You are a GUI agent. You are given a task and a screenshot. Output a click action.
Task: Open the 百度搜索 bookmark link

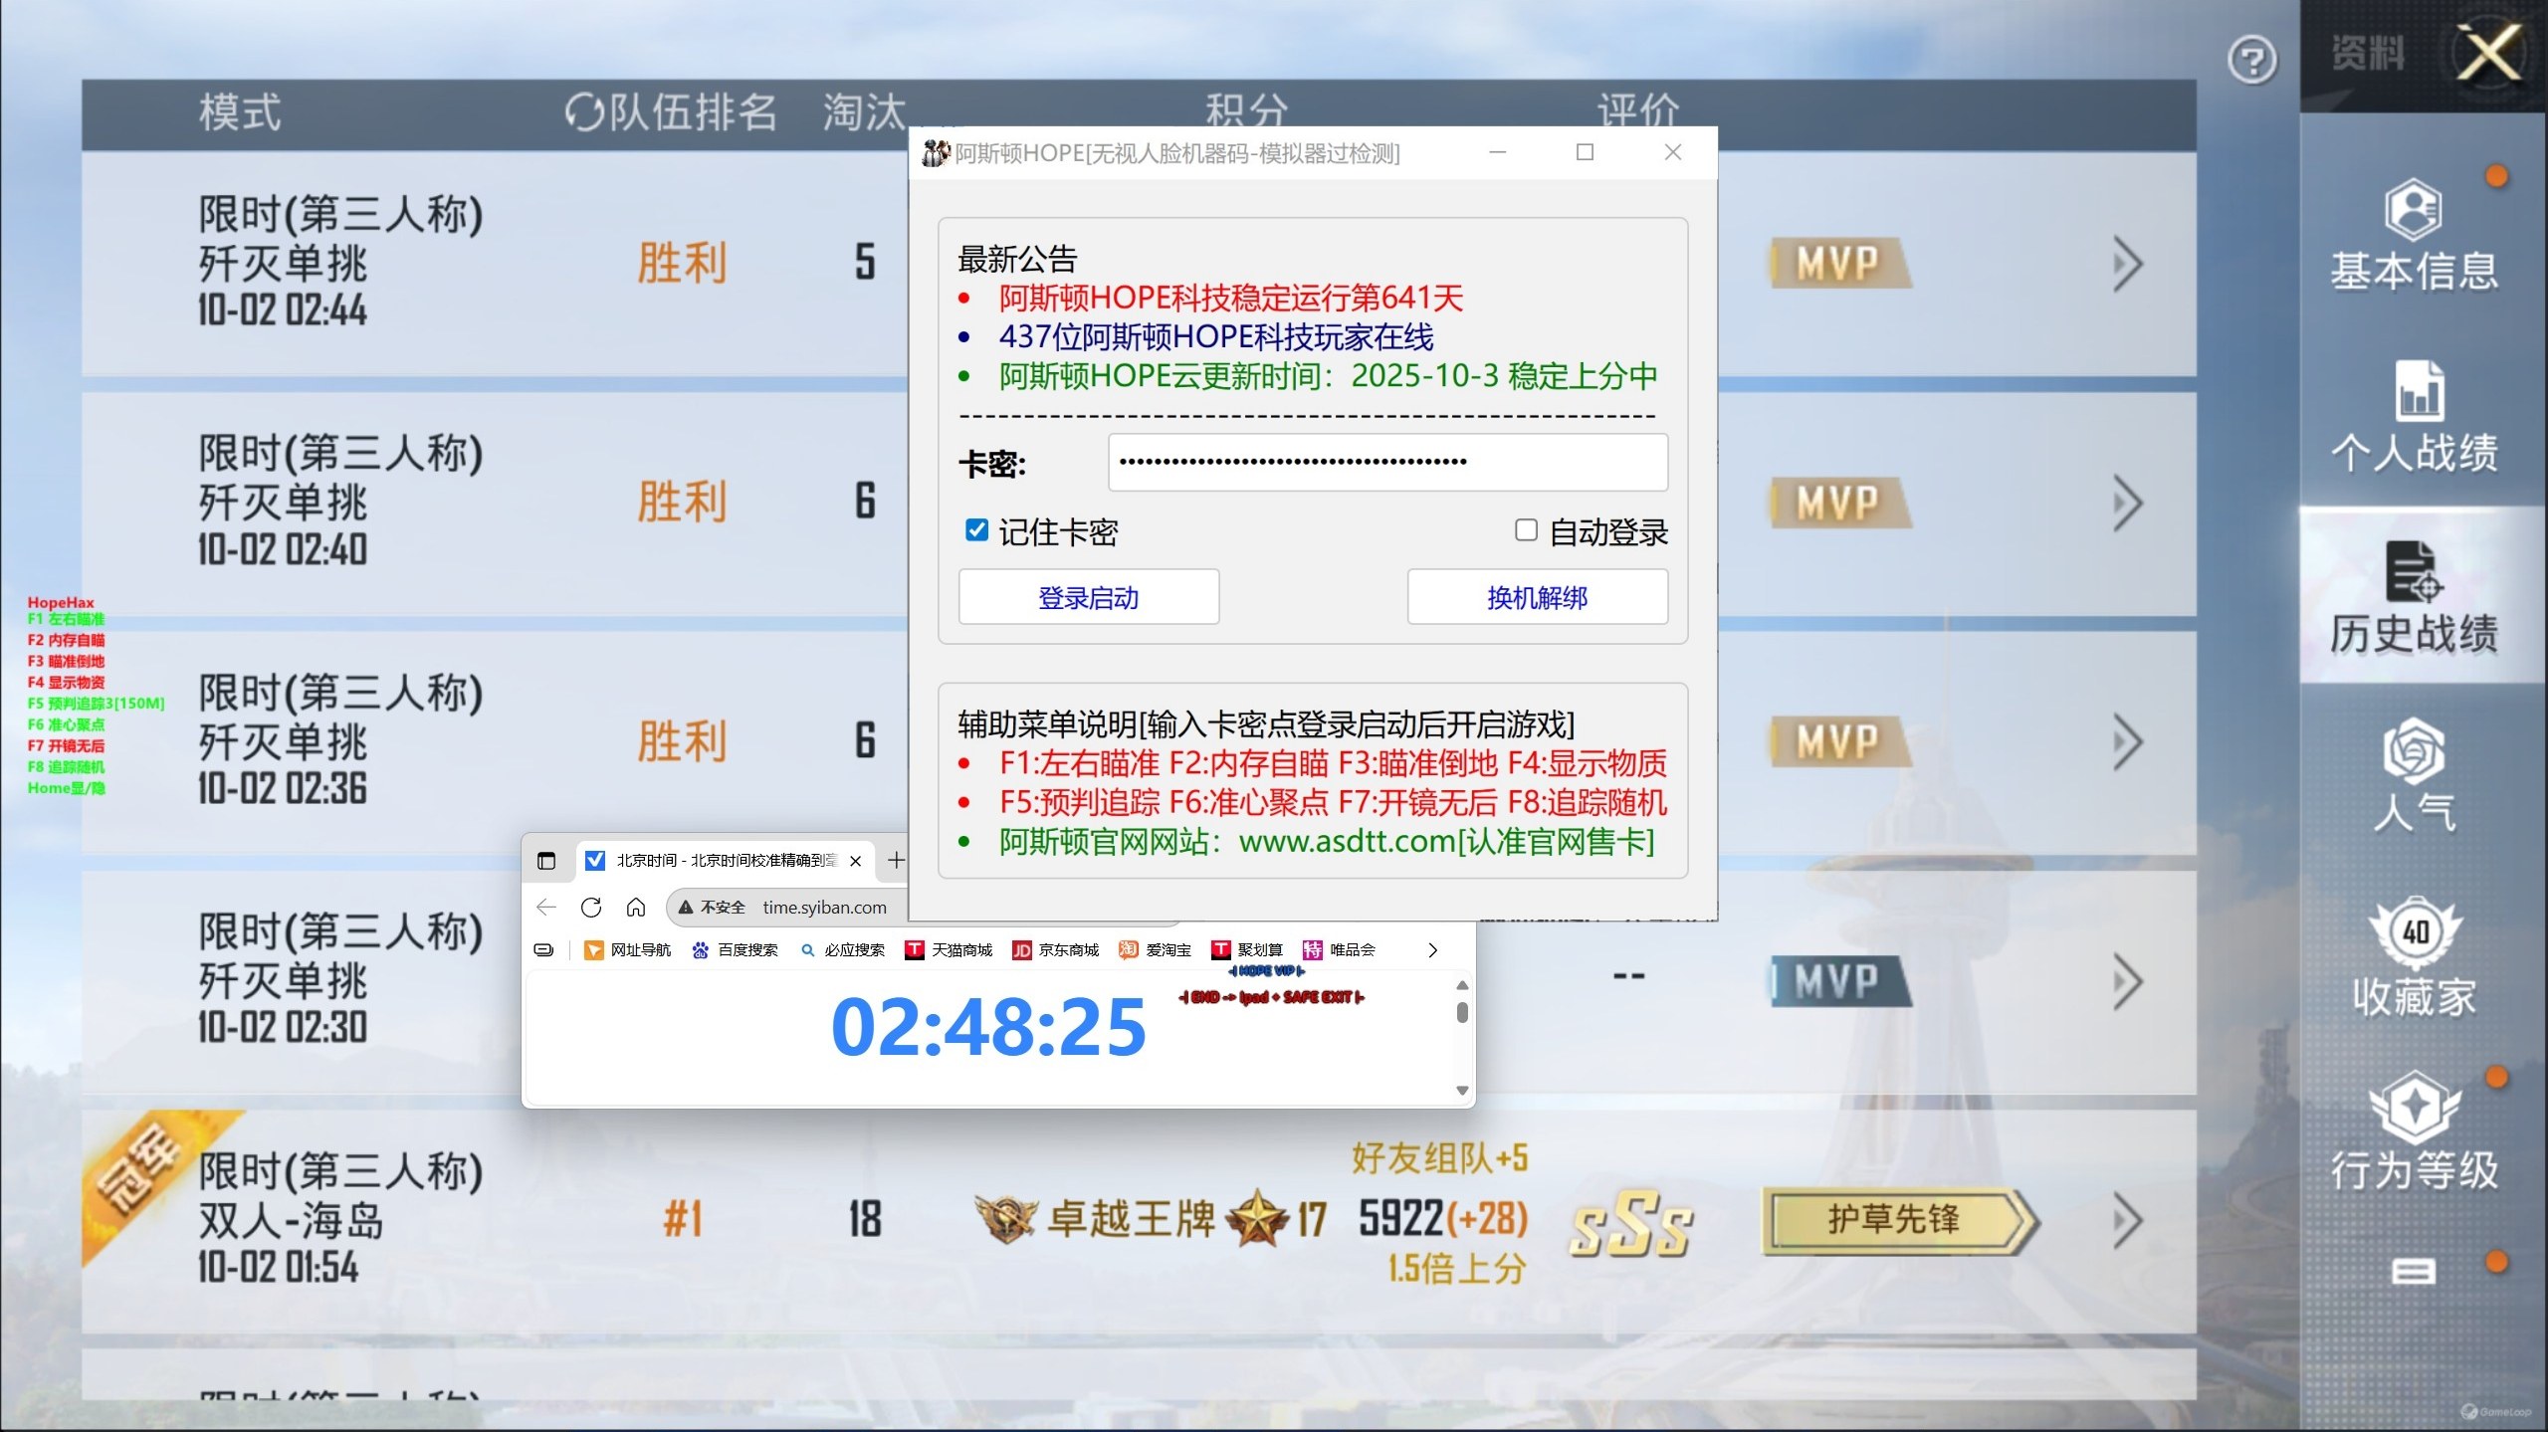(x=737, y=950)
